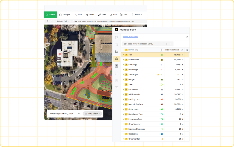Activate the Select tool
This screenshot has width=234, height=147.
pos(51,15)
